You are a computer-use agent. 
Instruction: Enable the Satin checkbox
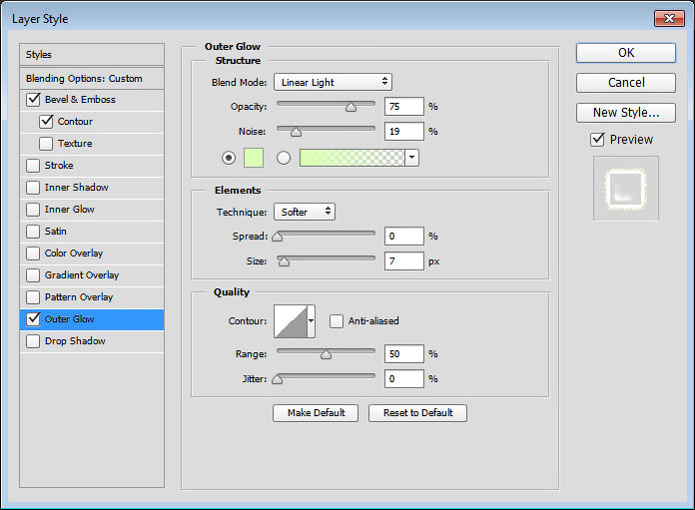pyautogui.click(x=33, y=232)
